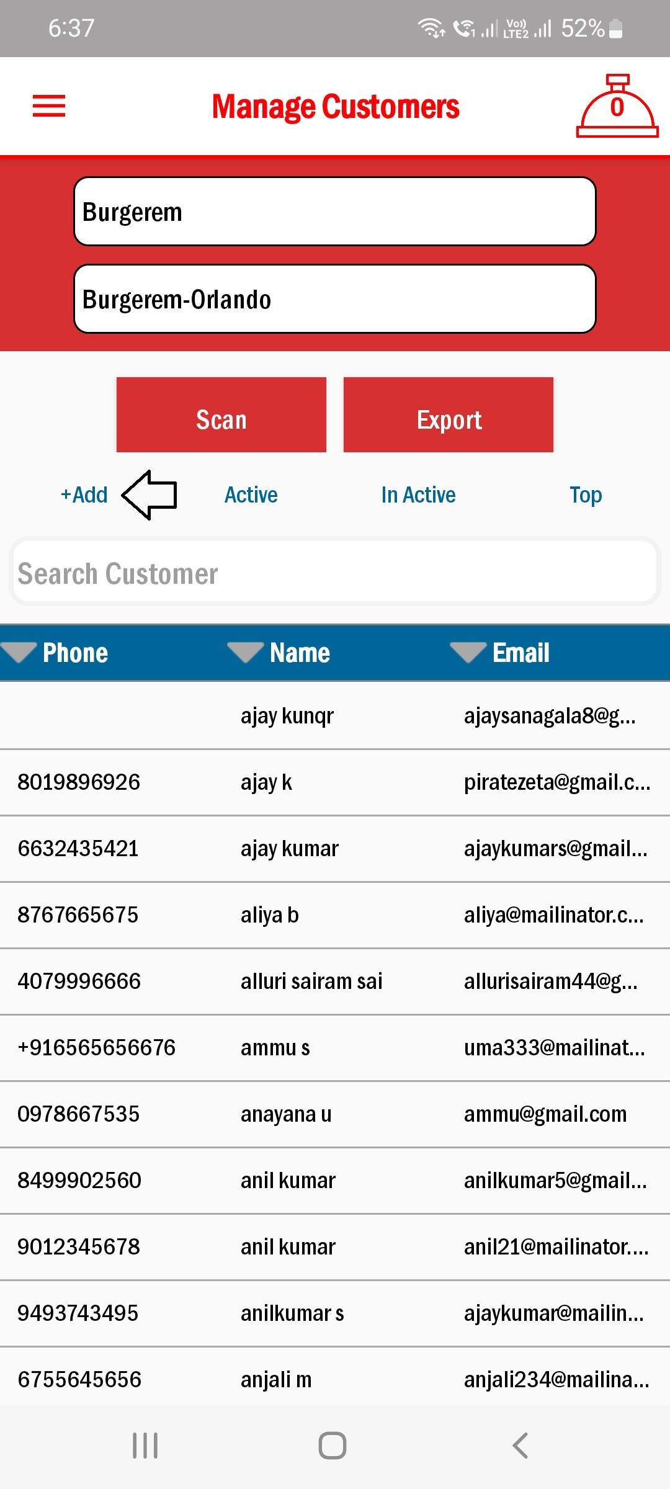Switch to In Active customers tab
The image size is (670, 1489).
pos(418,495)
